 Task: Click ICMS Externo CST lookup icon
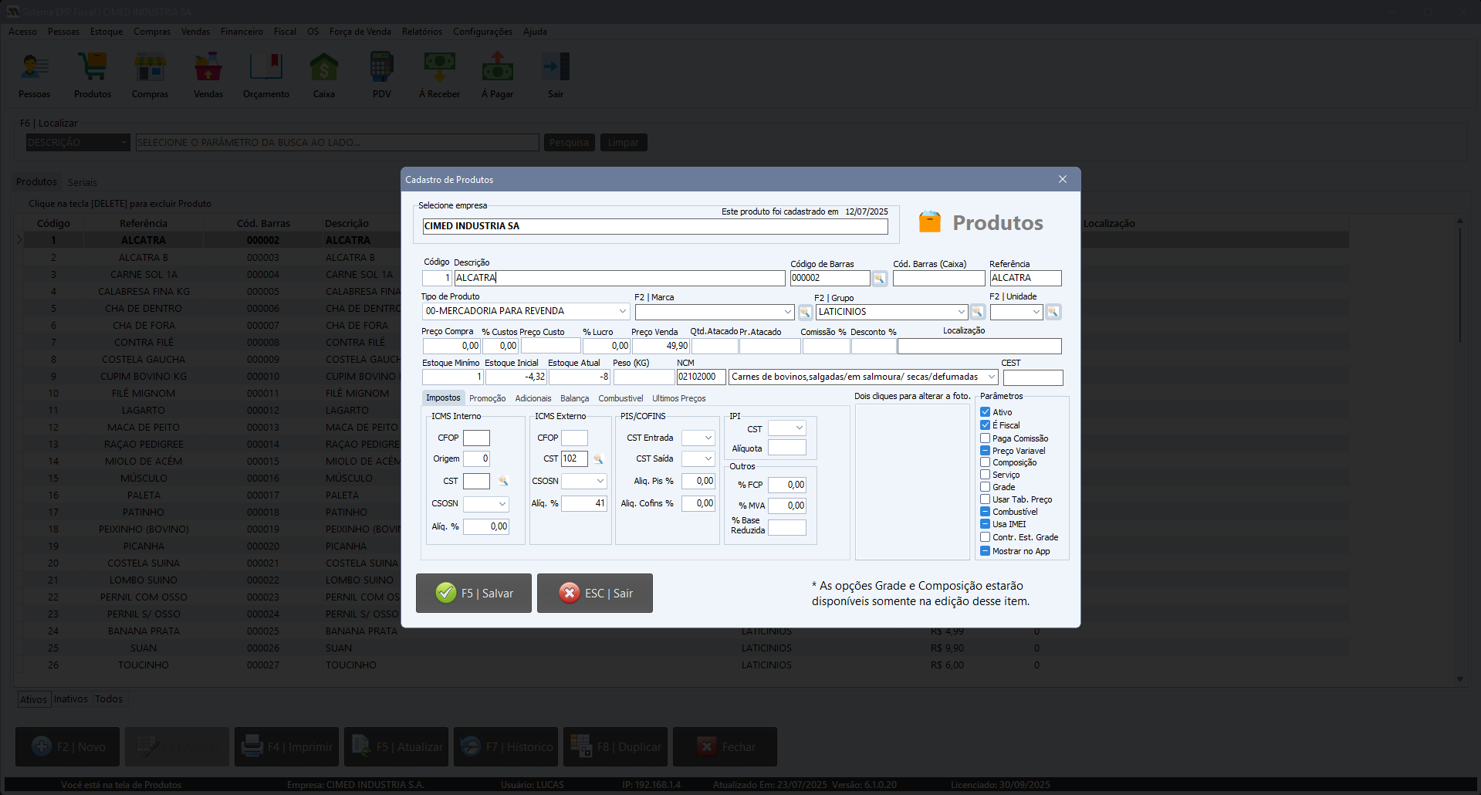point(597,459)
